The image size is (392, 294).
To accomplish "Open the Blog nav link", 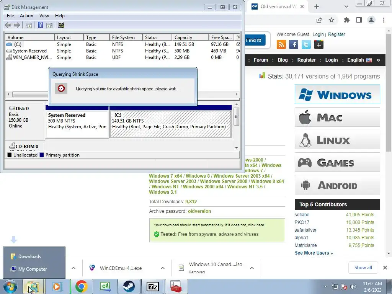I will [x=283, y=60].
